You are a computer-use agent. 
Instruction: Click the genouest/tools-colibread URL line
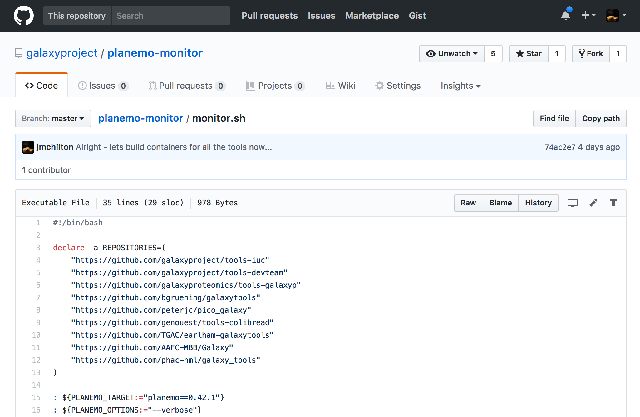(x=172, y=322)
